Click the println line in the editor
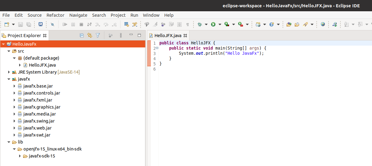This screenshot has height=166, width=372. (x=221, y=53)
